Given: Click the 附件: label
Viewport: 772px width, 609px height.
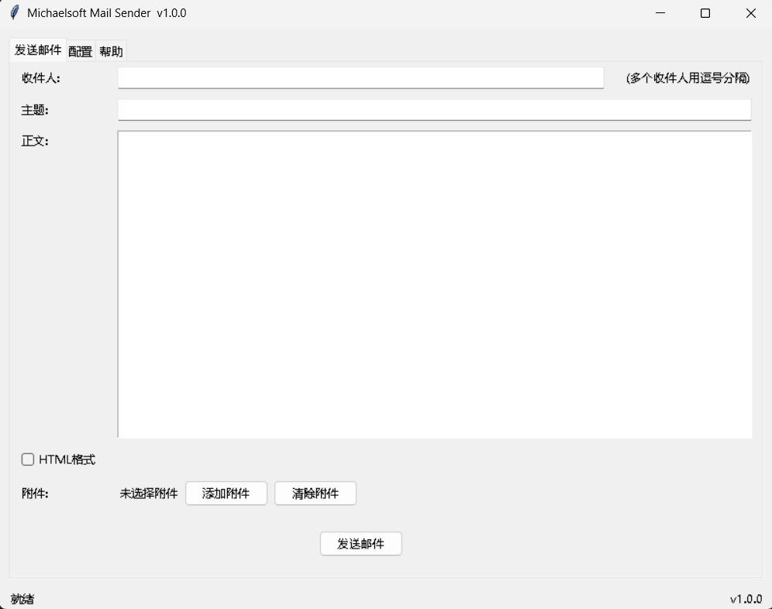Looking at the screenshot, I should [x=35, y=494].
